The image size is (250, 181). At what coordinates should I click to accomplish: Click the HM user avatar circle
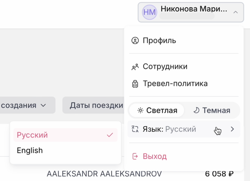[x=149, y=12]
